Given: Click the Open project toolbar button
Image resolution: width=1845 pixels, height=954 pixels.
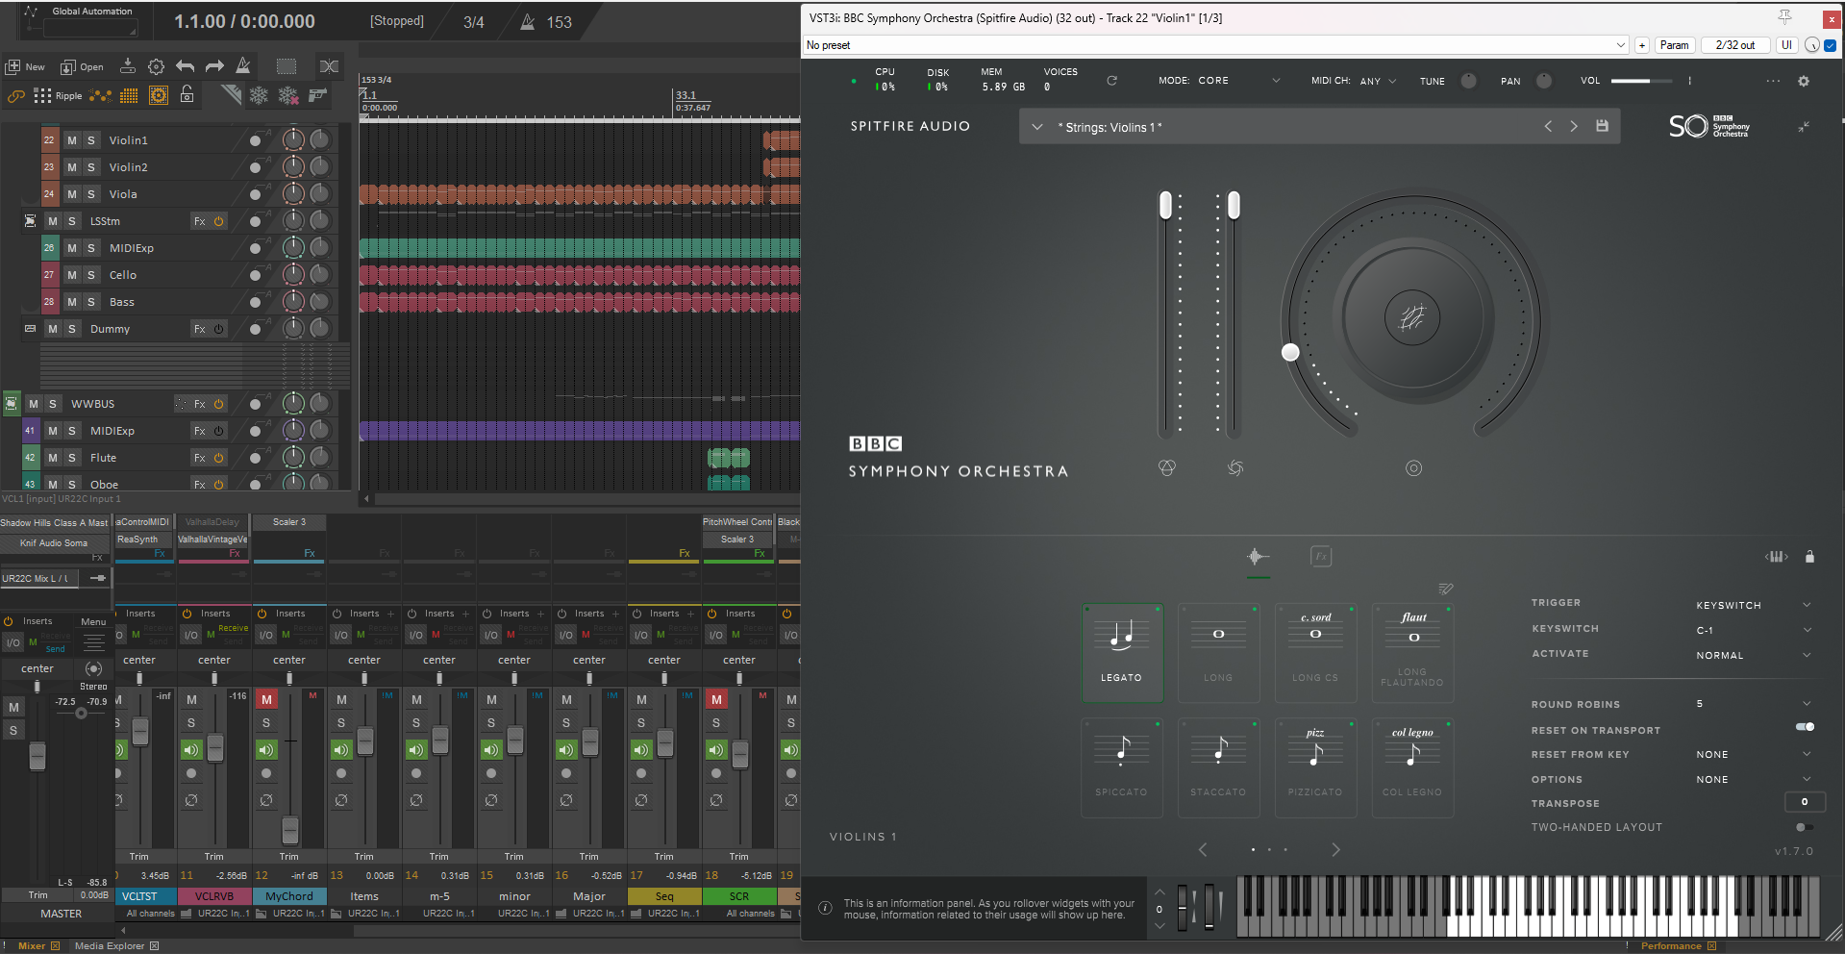Looking at the screenshot, I should coord(82,66).
